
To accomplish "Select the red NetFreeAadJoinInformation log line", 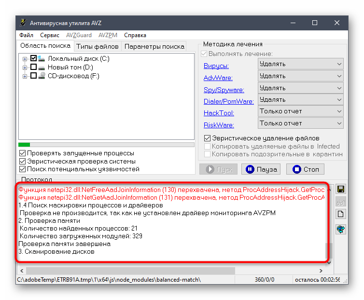I will pos(171,190).
